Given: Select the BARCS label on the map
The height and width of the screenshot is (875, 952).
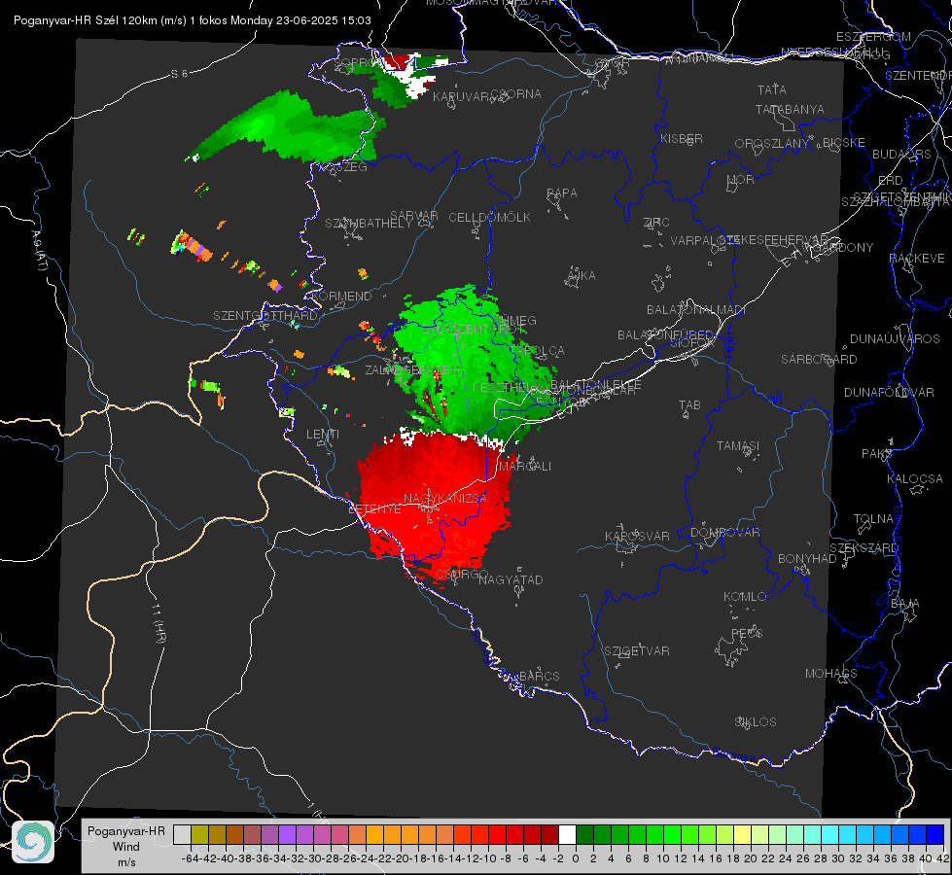Looking at the screenshot, I should pos(539,676).
